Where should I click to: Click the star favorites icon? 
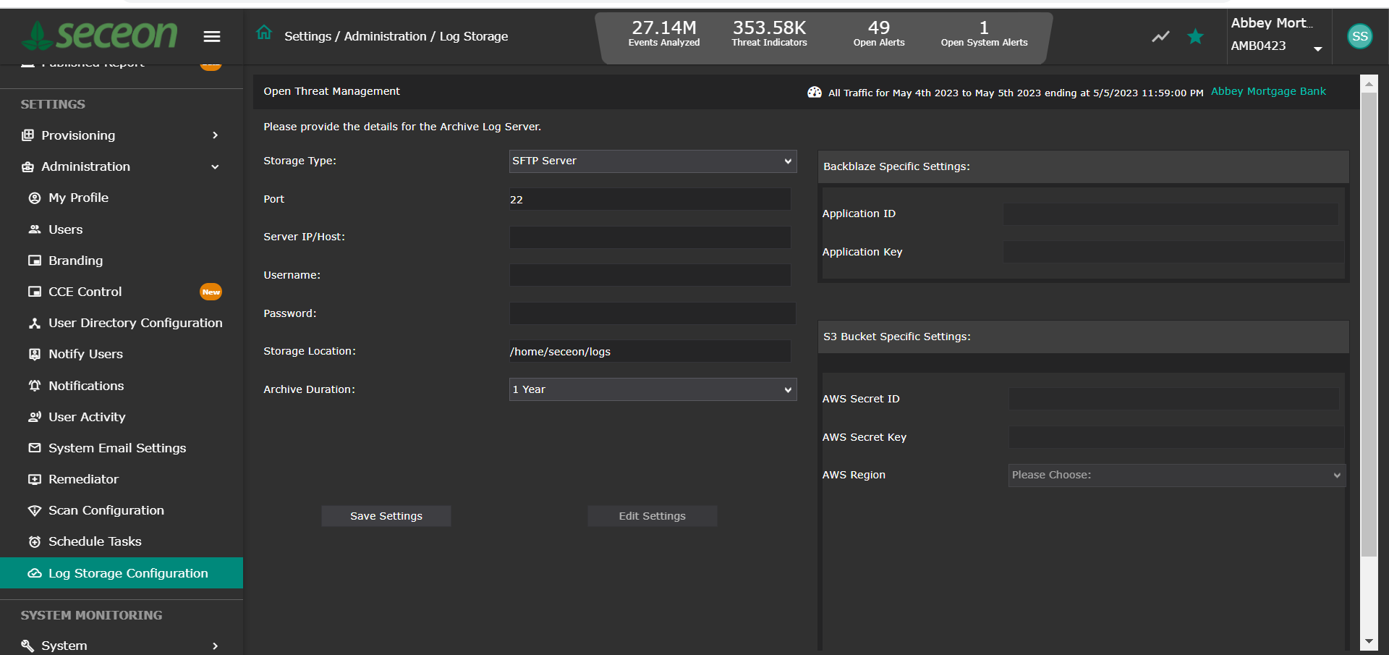1194,35
